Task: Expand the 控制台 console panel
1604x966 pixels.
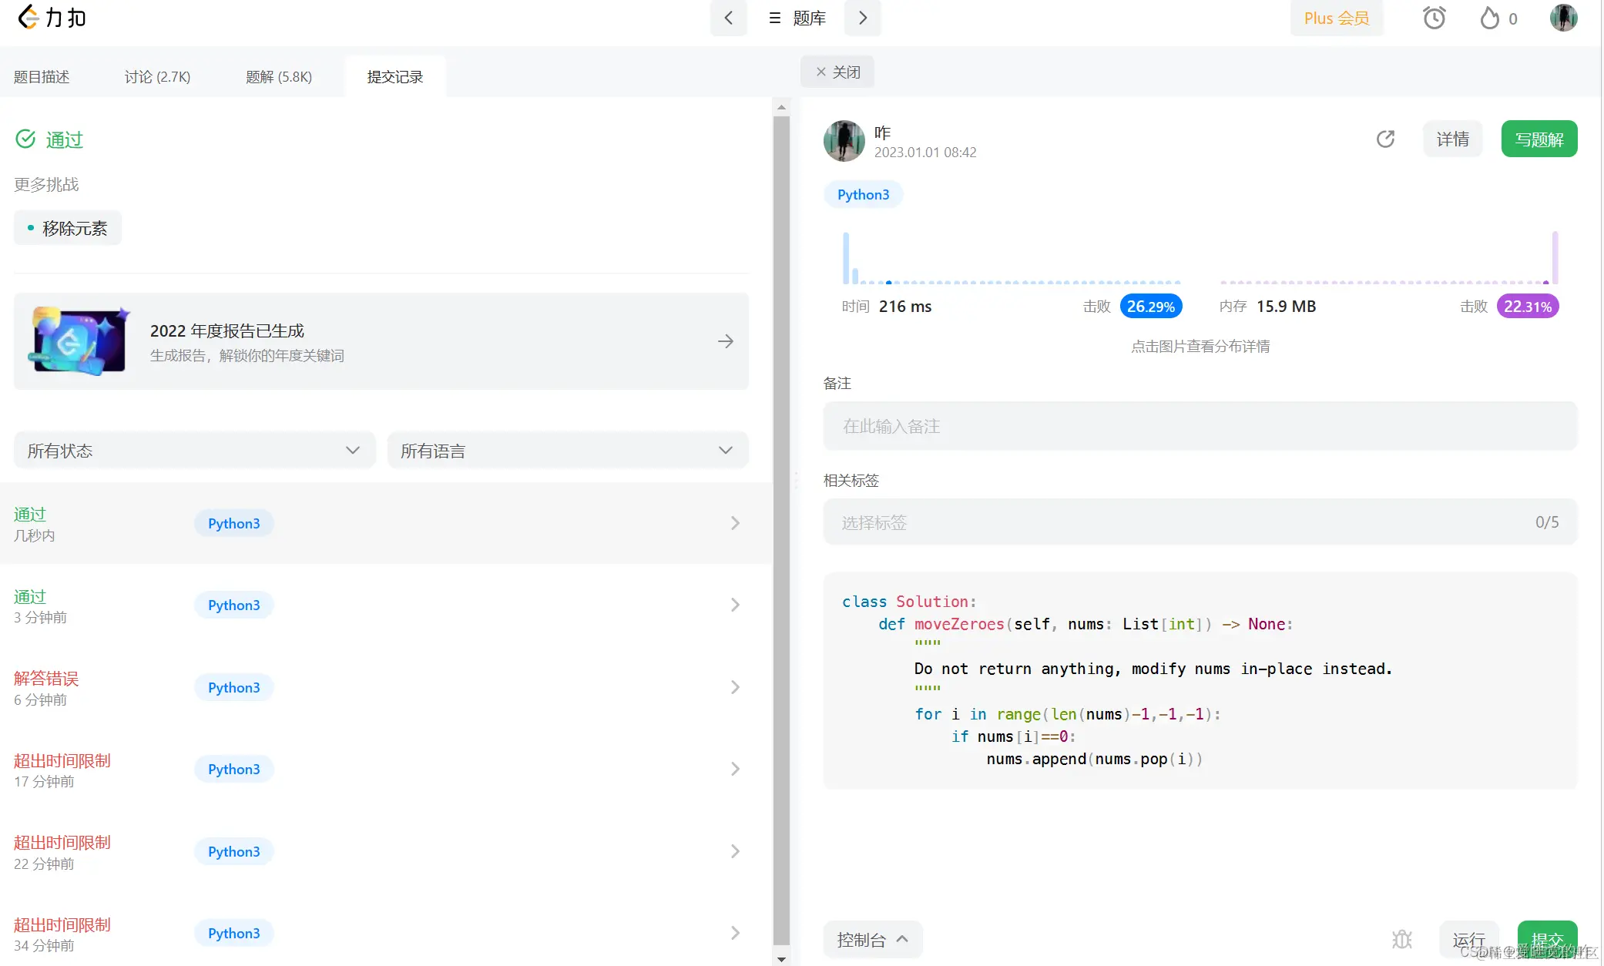Action: [x=872, y=940]
